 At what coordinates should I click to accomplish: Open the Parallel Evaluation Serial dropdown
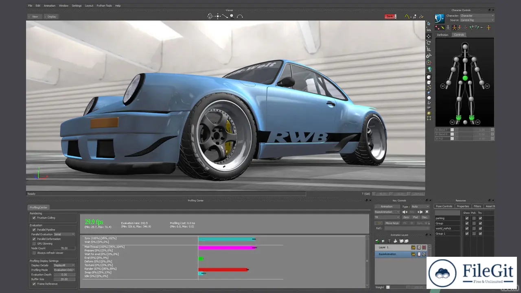[64, 234]
